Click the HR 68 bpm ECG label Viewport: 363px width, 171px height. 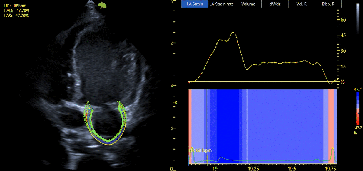(201, 150)
